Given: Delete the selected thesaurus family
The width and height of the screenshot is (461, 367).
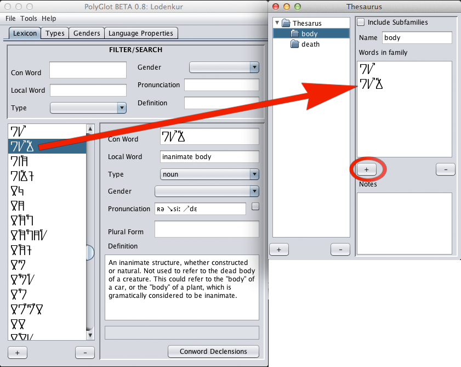Looking at the screenshot, I should (340, 250).
